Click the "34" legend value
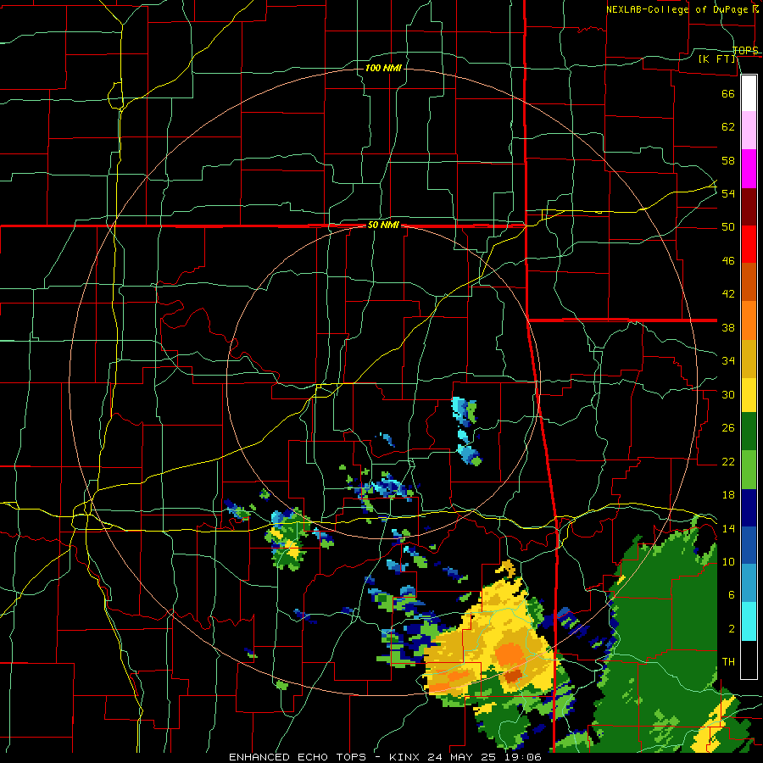Screen dimensions: 763x763 [728, 361]
